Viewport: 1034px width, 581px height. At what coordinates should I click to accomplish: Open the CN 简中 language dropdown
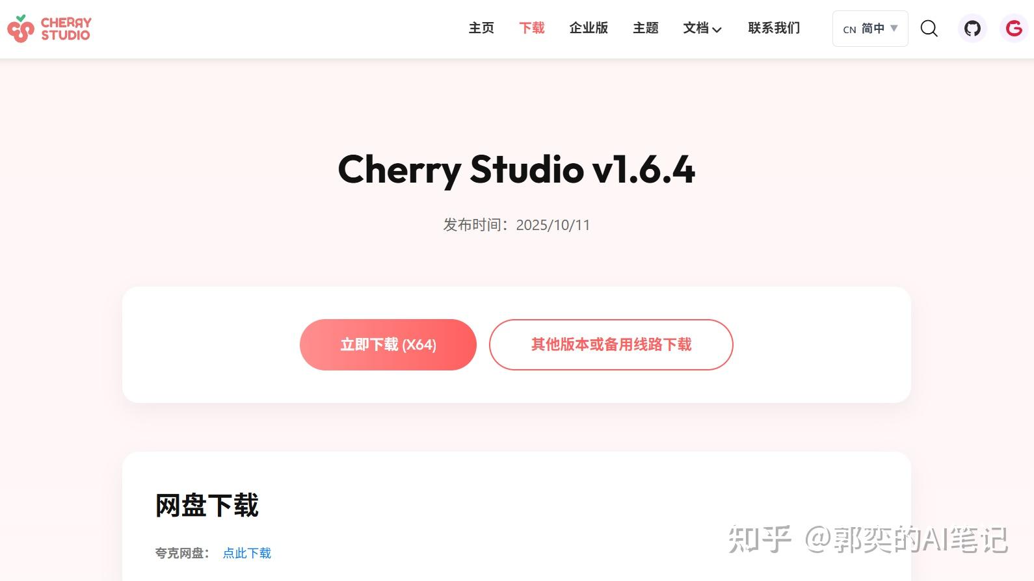pos(870,29)
